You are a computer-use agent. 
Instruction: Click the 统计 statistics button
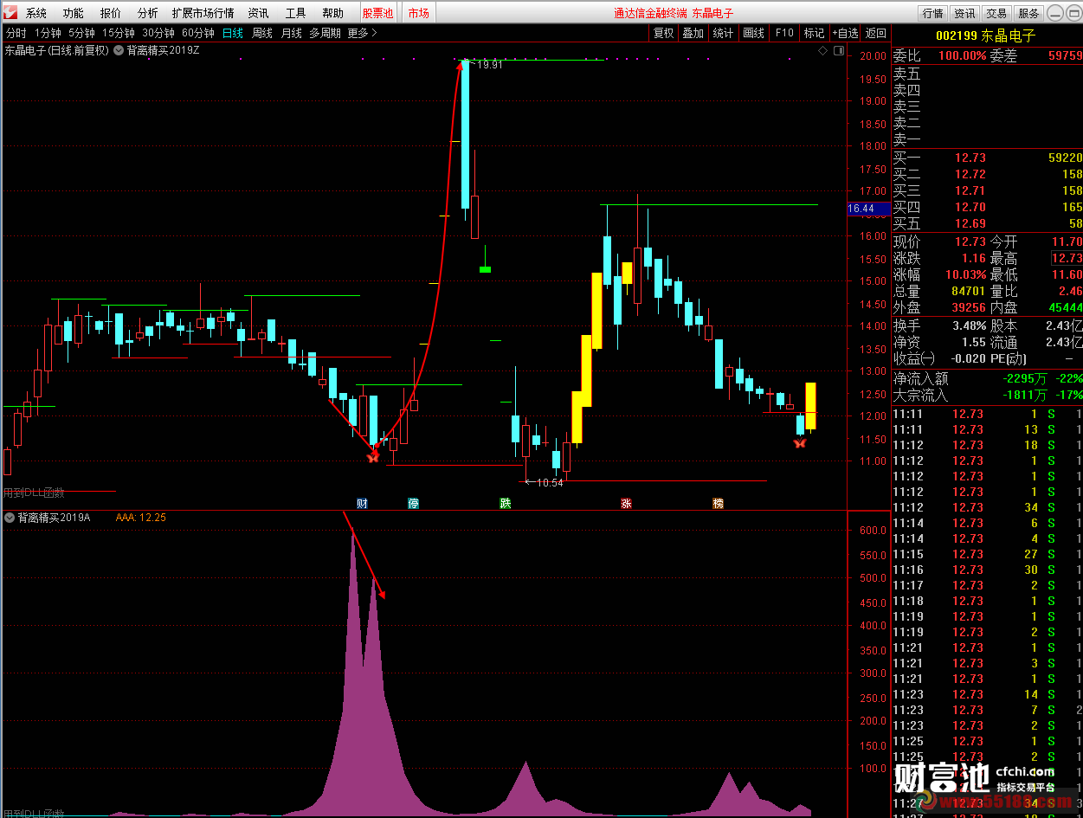click(x=724, y=33)
